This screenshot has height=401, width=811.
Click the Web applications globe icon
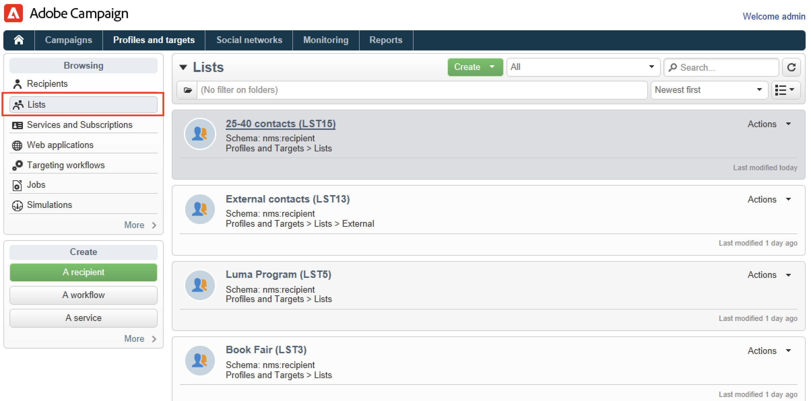tap(17, 145)
